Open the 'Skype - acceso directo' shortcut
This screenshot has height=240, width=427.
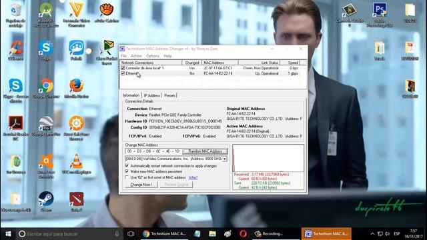click(x=15, y=91)
